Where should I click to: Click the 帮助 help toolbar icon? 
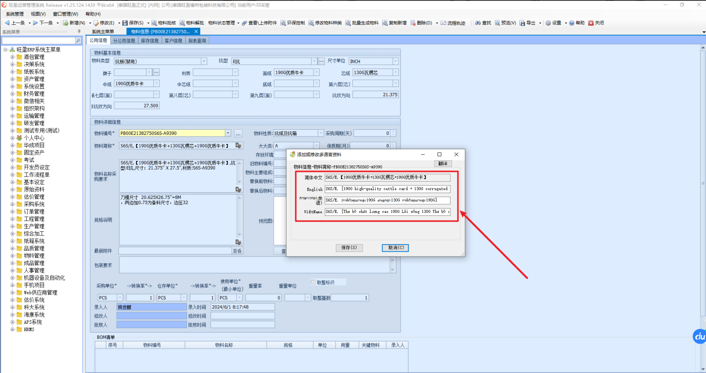pyautogui.click(x=572, y=23)
